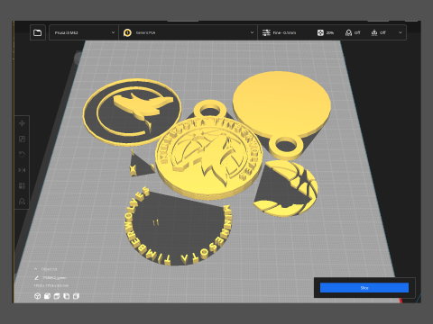Click the job name text field
Image resolution: width=433 pixels, height=324 pixels.
[54, 278]
